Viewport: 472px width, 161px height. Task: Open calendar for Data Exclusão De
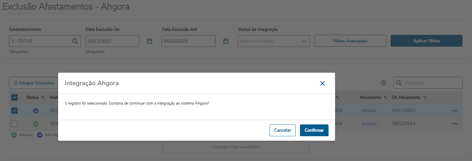click(150, 41)
